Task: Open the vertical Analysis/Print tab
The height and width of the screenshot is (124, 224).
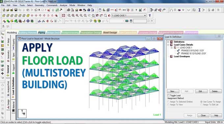Action: tap(8, 89)
